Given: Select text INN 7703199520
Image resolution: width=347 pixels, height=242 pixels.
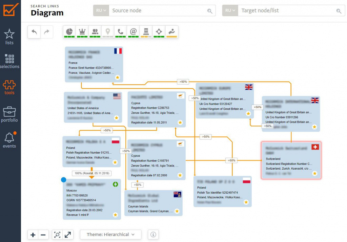Looking at the screenshot, I should 77,195.
